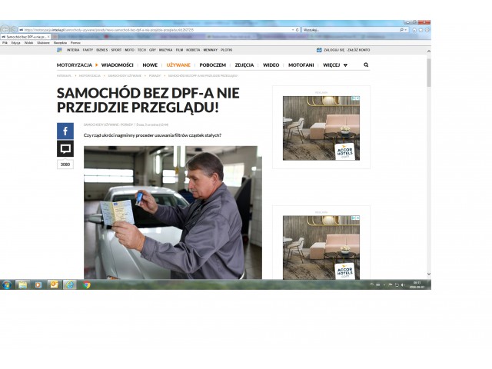Screen dimensions: 492x369
Task: Open the Windows Start menu
Action: 7,284
